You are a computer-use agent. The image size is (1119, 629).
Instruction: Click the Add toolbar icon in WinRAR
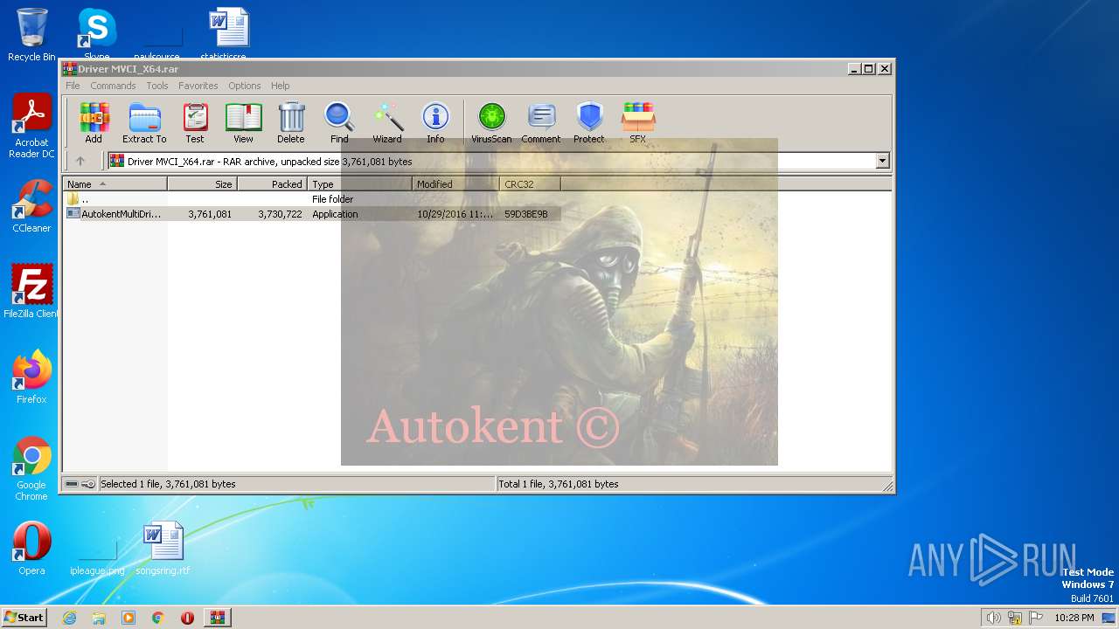pos(94,122)
